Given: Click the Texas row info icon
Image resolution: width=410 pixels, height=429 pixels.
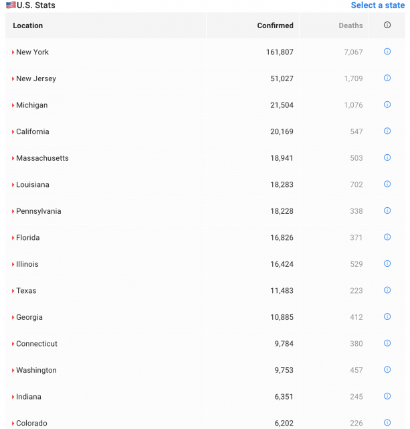Looking at the screenshot, I should pyautogui.click(x=387, y=290).
